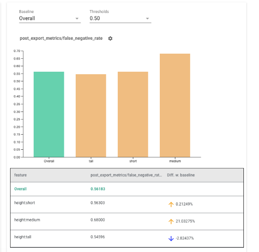Image resolution: width=259 pixels, height=252 pixels.
Task: Click the -2.82437% difference value
Action: 185,238
